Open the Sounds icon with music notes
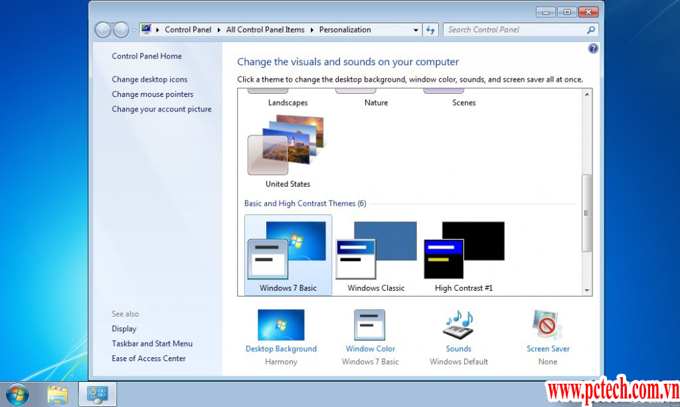Viewport: 680px width, 407px height. coord(458,325)
